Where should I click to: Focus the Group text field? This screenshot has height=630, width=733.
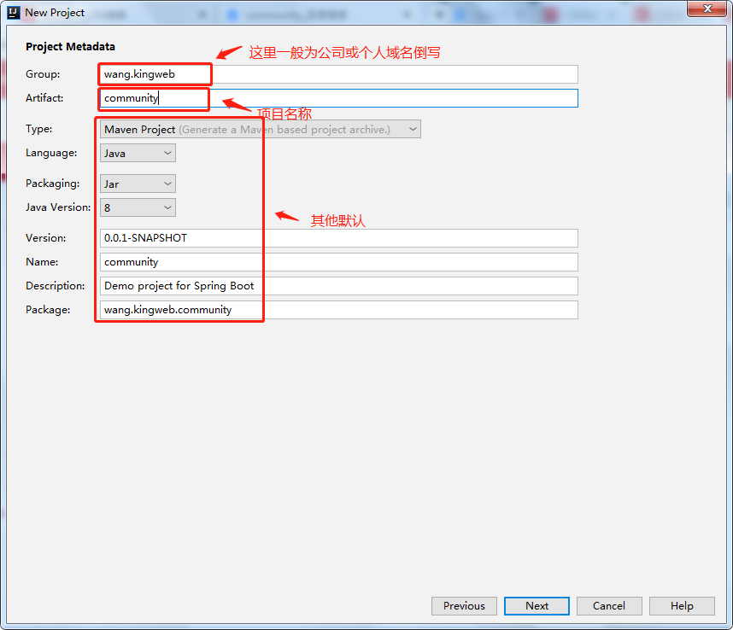(339, 74)
